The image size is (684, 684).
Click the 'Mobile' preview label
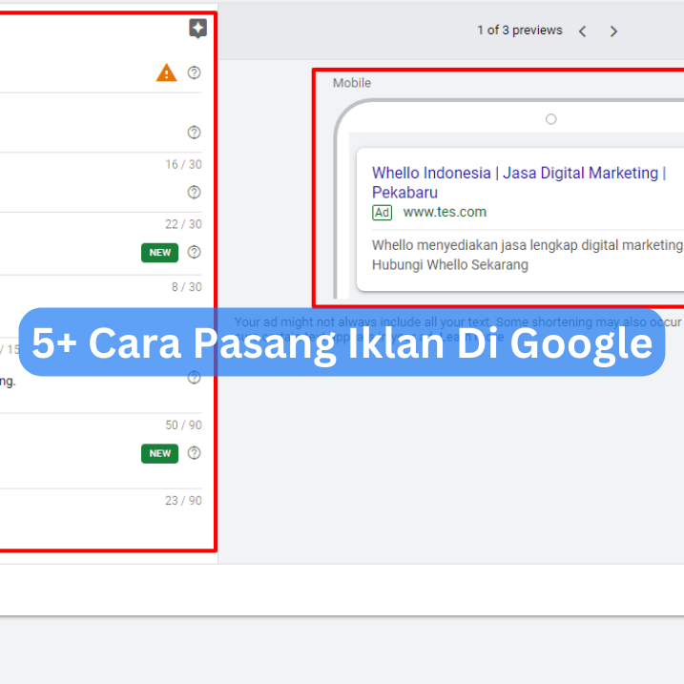[x=352, y=83]
